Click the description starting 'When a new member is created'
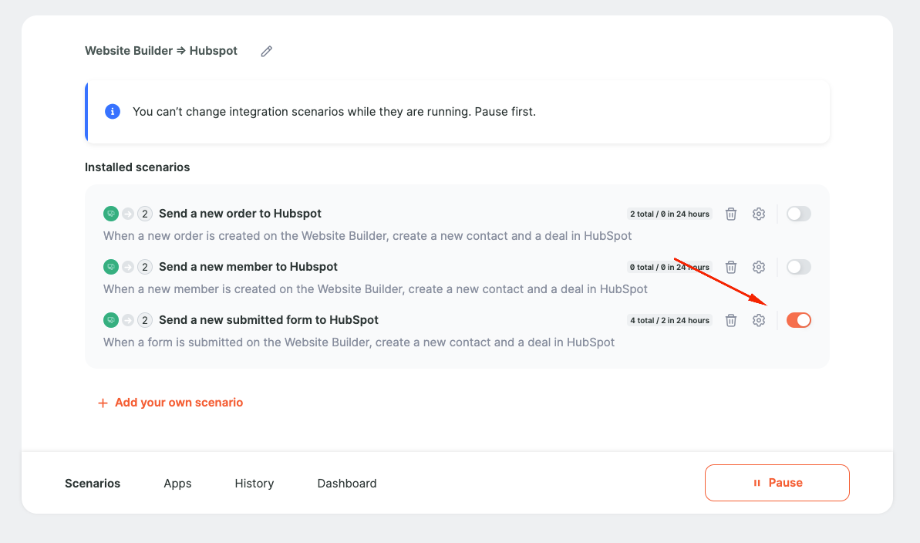 pyautogui.click(x=376, y=289)
